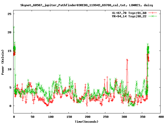166x124 pixels.
Task: Select the legend entry XL-87.70 Tsys:91.60
Action: 129,13
